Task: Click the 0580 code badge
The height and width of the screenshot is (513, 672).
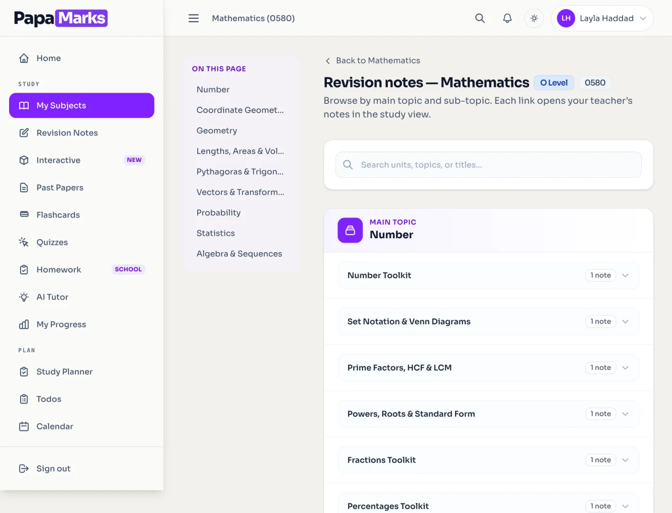Action: click(595, 83)
